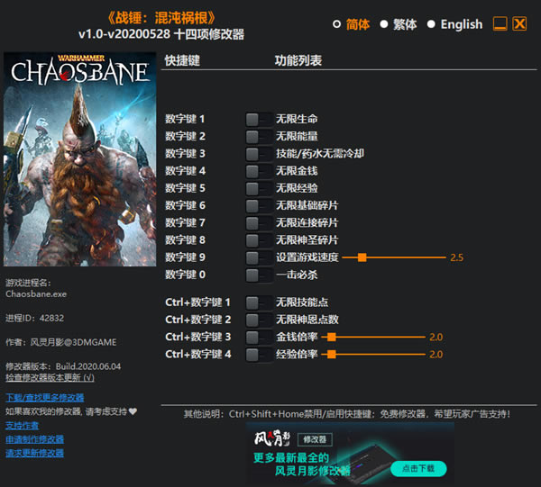541x487 pixels.
Task: Click the 金钱倍率 slider handle
Action: coord(332,337)
